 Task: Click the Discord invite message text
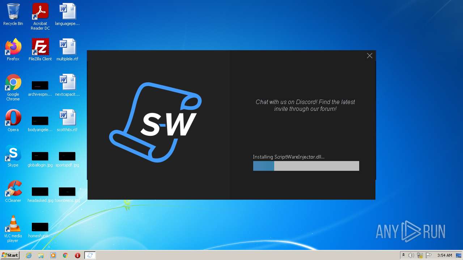coord(305,105)
